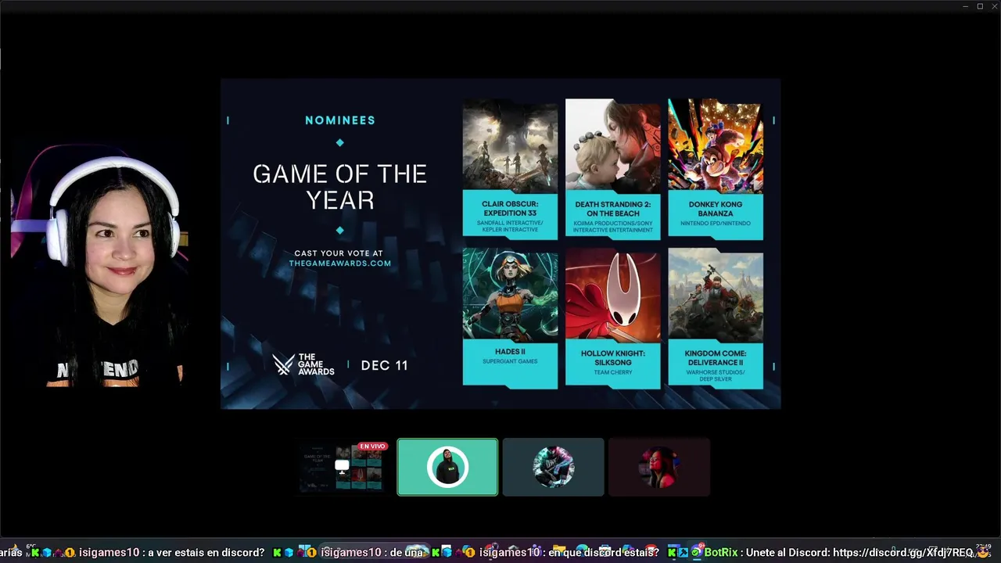
Task: Select the live screen-share thumbnail tile
Action: click(x=342, y=468)
